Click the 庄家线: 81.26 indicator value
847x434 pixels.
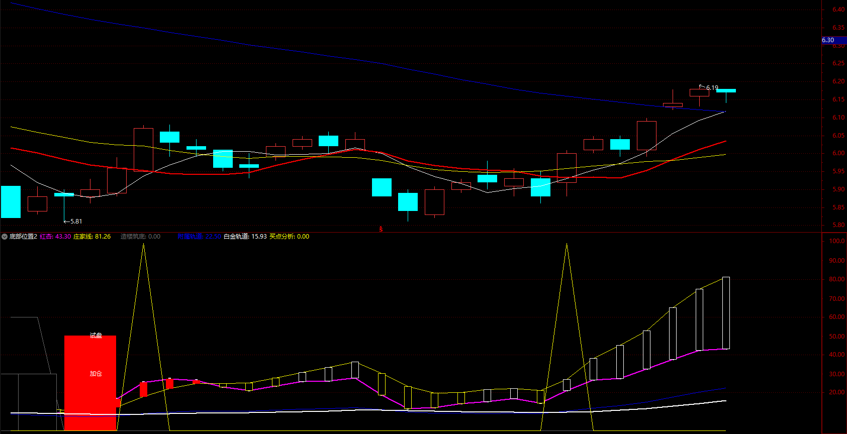click(92, 237)
